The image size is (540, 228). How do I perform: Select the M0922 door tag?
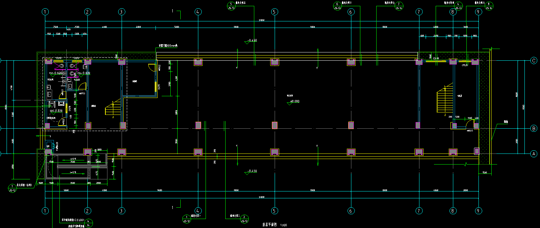click(82, 93)
